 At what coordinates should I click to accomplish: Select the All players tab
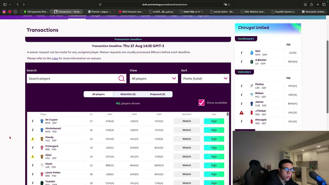click(x=98, y=94)
